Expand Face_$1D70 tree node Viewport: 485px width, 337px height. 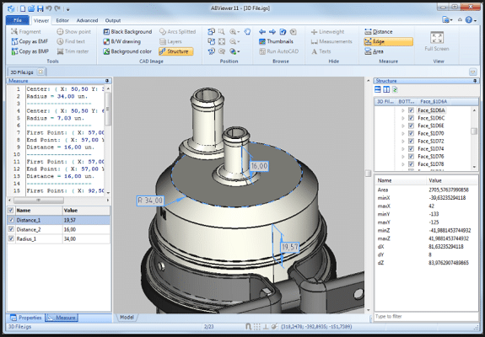[x=402, y=133]
